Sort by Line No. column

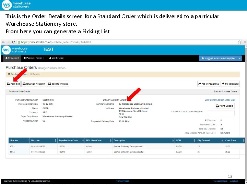click(x=19, y=140)
